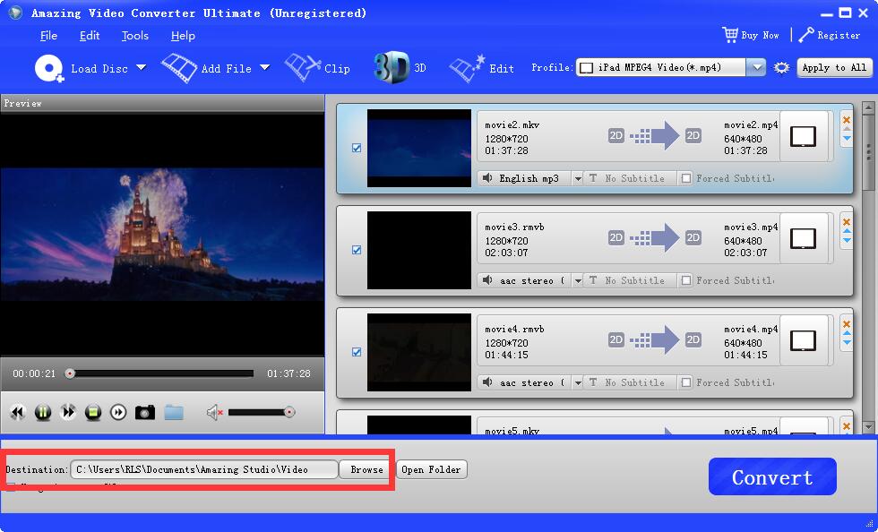This screenshot has width=878, height=532.
Task: Click the source 2D badge of movie2.mkv
Action: [x=616, y=135]
